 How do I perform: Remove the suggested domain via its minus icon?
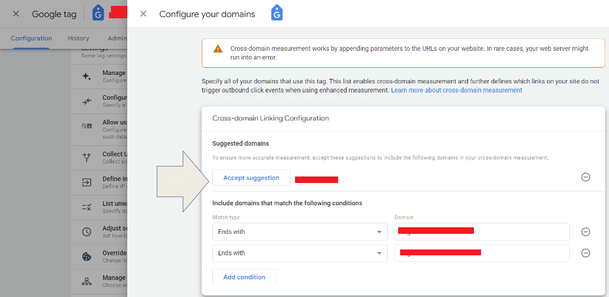586,177
